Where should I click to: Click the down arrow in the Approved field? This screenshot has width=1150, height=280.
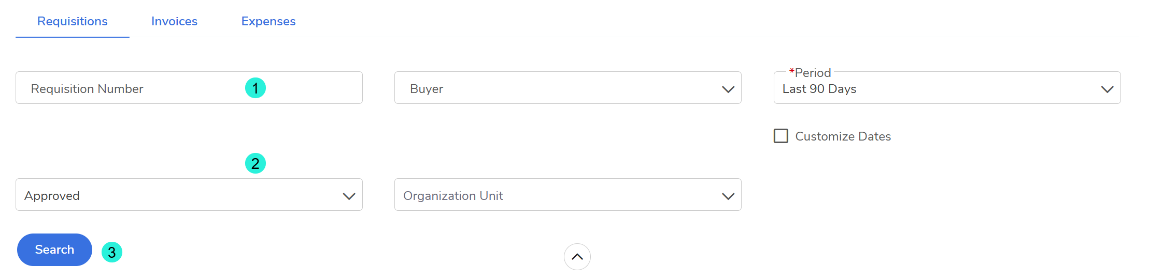click(x=349, y=196)
